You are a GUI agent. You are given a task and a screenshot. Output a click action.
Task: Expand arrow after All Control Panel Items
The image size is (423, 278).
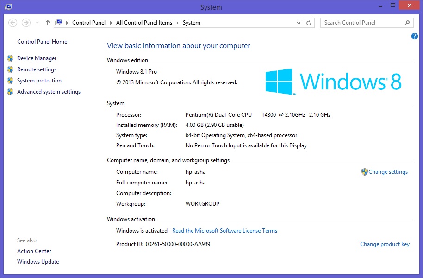pyautogui.click(x=178, y=23)
